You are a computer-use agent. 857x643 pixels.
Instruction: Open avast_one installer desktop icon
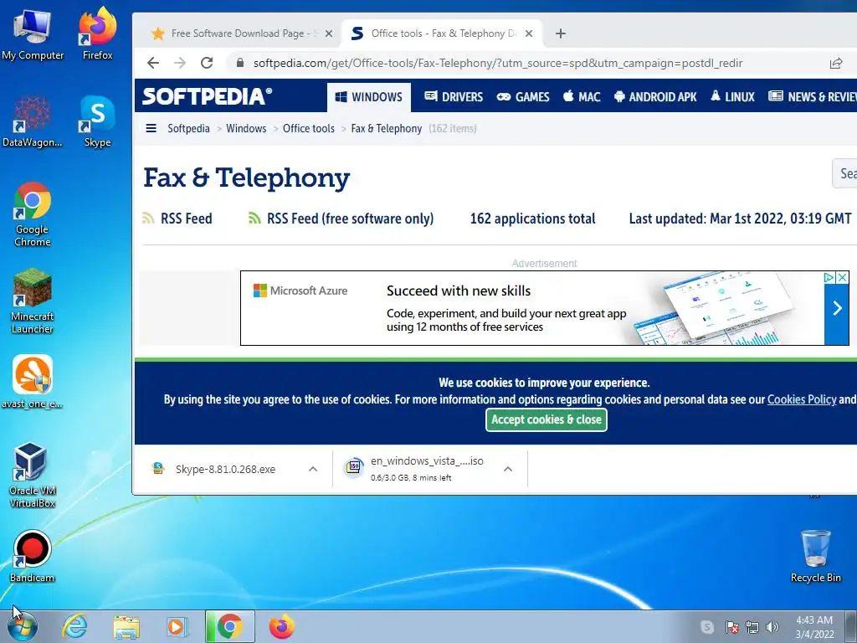pyautogui.click(x=33, y=382)
